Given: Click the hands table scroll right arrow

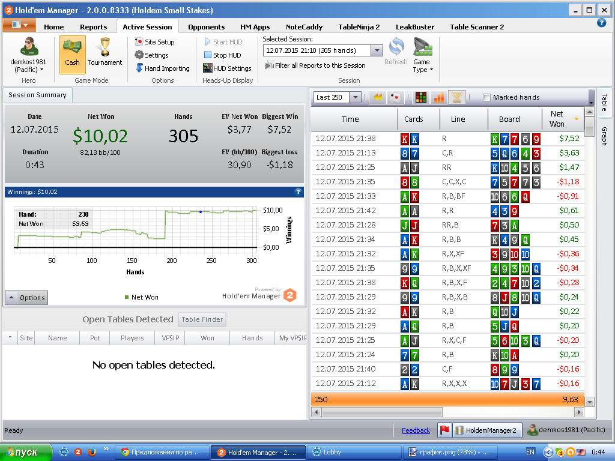Looking at the screenshot, I should pos(579,412).
